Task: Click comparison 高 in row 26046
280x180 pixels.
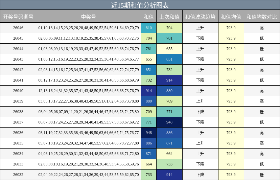Action: [x=262, y=28]
